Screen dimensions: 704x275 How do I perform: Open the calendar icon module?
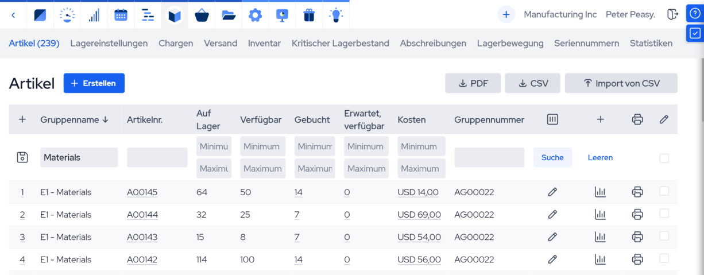pos(121,16)
